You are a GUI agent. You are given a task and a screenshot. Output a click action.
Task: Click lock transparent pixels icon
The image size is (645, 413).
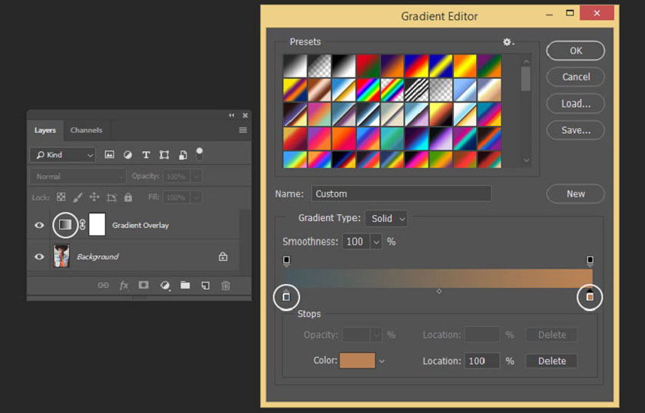tap(61, 197)
